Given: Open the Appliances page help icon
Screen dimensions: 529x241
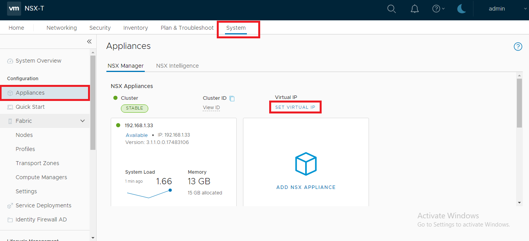Looking at the screenshot, I should click(x=518, y=47).
